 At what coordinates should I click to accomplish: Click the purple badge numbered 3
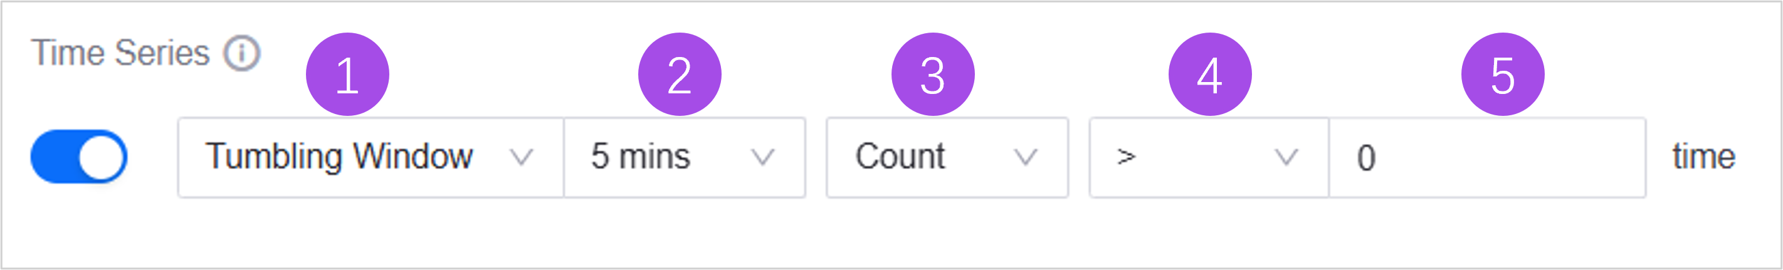(933, 75)
